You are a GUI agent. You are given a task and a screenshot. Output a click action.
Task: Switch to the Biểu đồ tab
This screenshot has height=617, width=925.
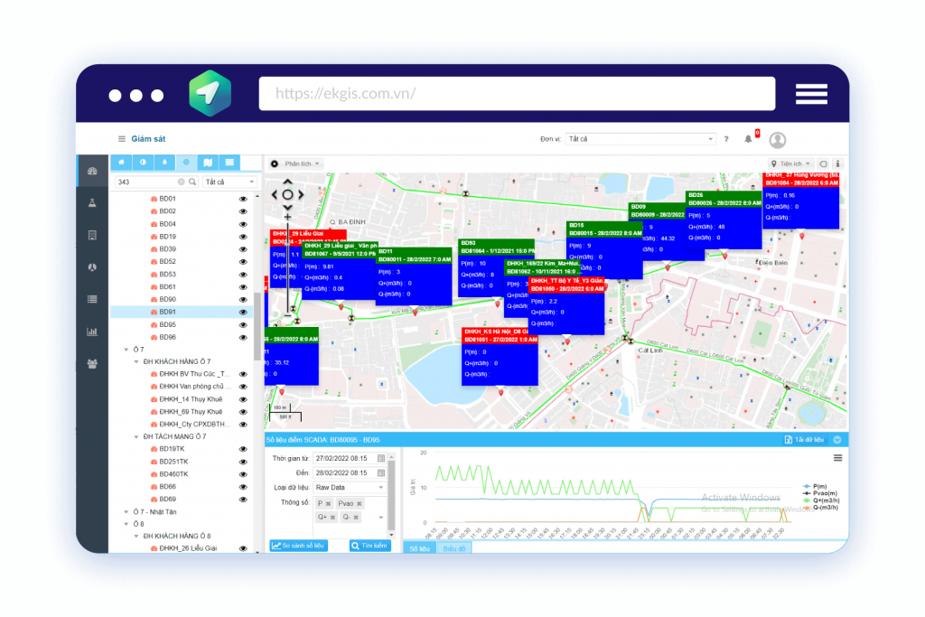(454, 548)
